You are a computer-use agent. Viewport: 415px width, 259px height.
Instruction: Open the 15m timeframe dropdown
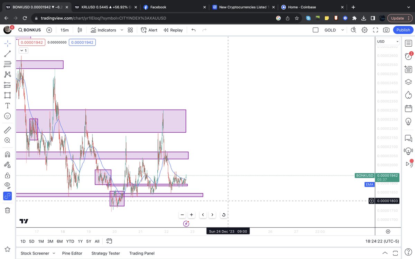64,30
